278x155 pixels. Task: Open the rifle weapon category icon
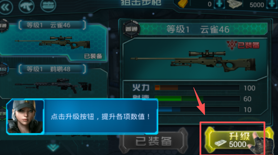27,6
